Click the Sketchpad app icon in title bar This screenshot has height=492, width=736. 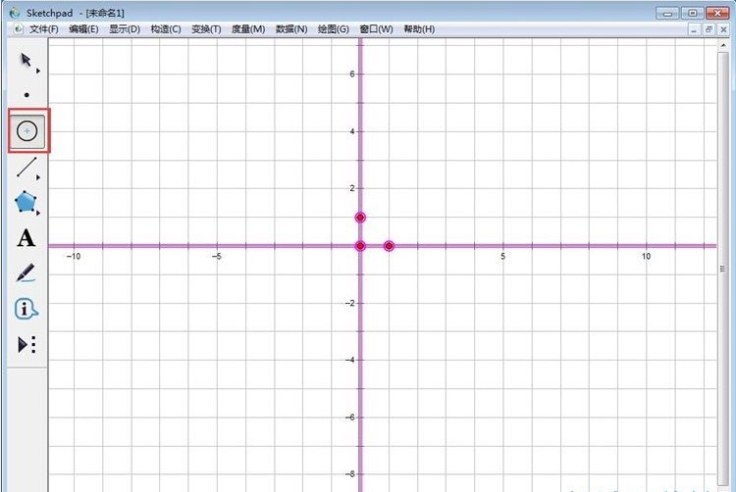(12, 12)
